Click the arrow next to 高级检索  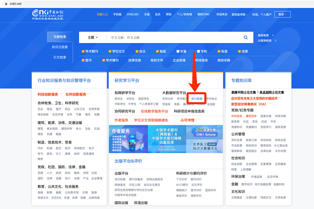pyautogui.click(x=273, y=35)
